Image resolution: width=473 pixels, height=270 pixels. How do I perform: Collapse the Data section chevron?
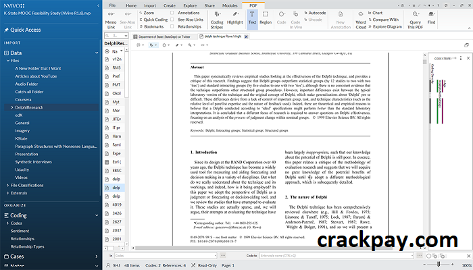click(97, 53)
